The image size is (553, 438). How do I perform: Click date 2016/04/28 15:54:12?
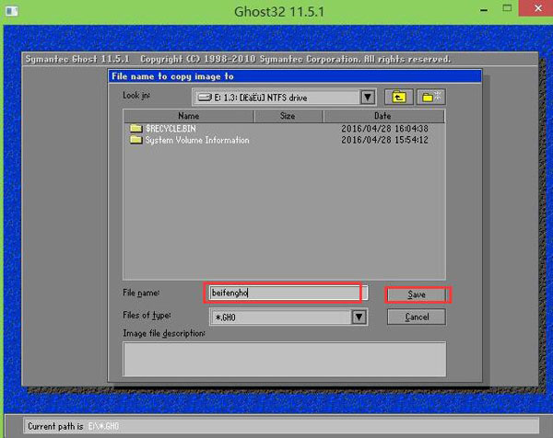click(x=384, y=140)
